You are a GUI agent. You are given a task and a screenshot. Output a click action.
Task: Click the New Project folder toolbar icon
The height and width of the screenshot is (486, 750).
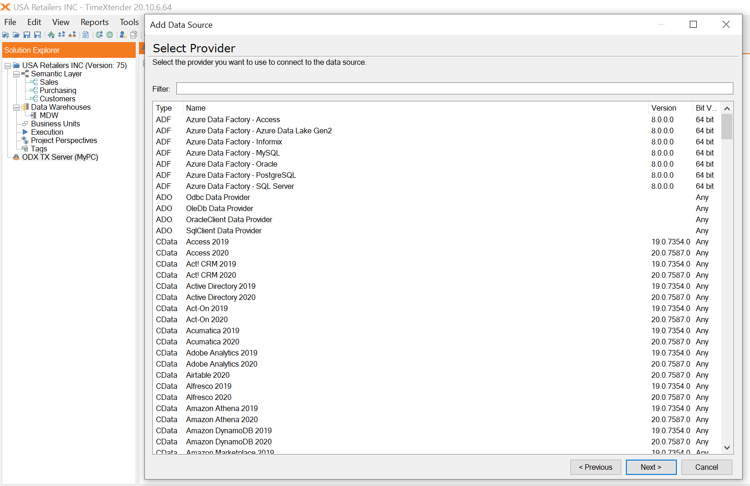pos(6,35)
